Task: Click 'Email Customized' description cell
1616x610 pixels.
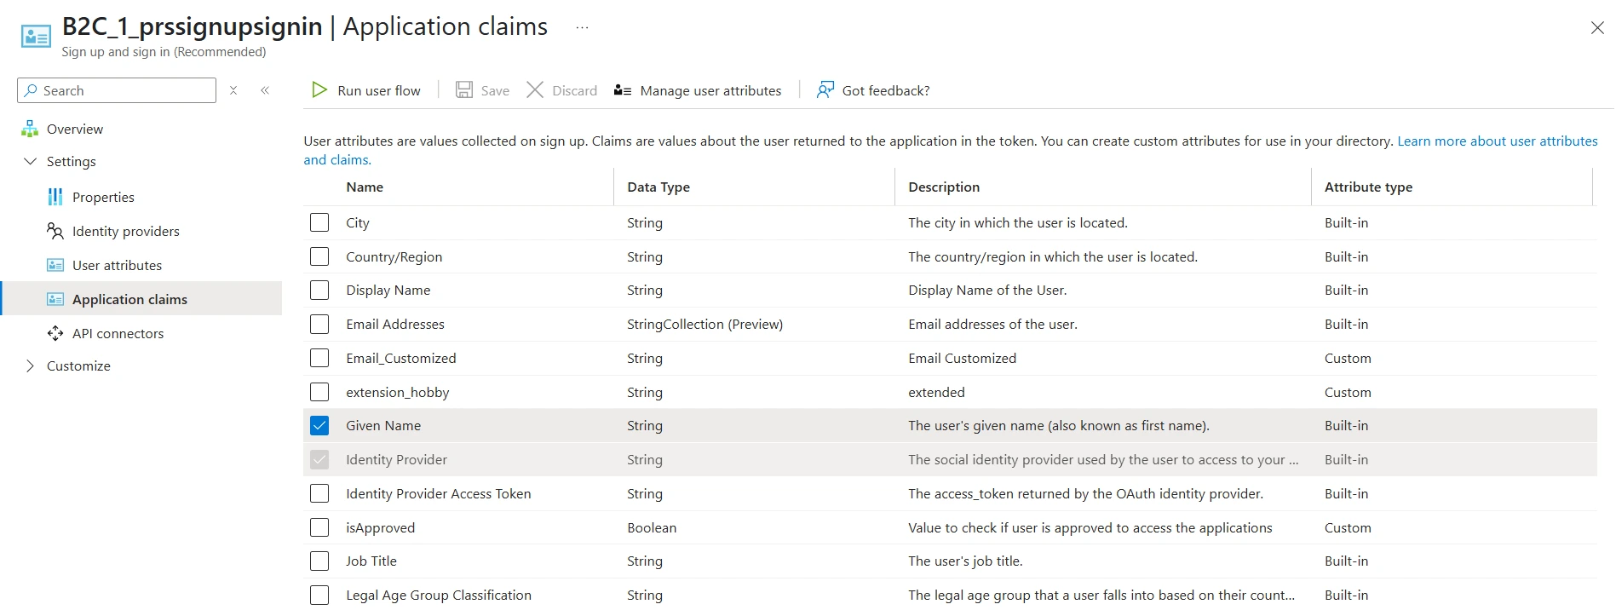Action: (x=962, y=358)
